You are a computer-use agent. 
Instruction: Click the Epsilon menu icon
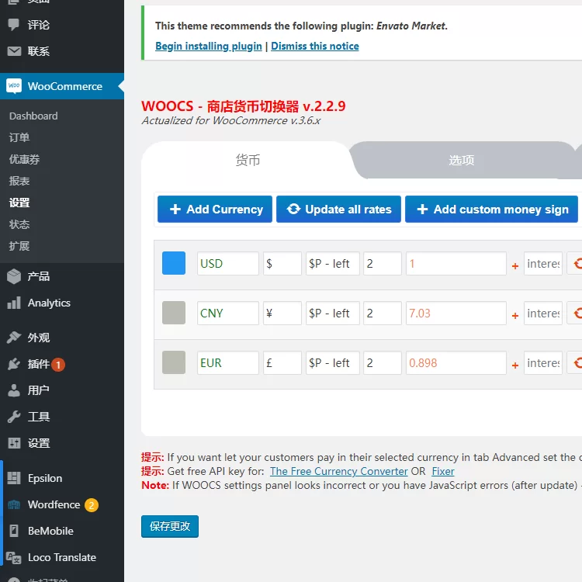point(14,478)
